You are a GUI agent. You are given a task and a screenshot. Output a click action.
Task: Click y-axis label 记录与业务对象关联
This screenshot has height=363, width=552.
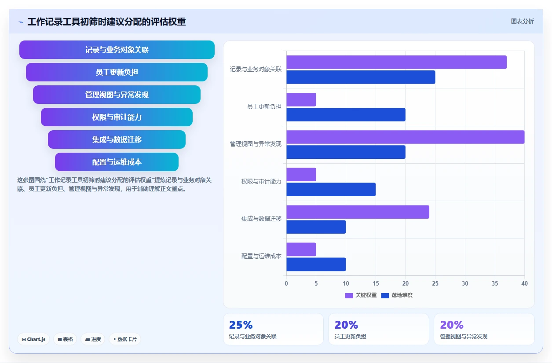pos(256,70)
